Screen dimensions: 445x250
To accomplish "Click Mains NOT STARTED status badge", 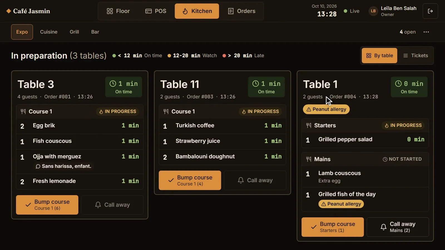I will (x=402, y=159).
